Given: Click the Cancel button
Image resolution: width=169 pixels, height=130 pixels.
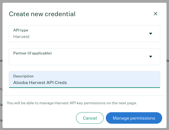Looking at the screenshot, I should pyautogui.click(x=90, y=118).
